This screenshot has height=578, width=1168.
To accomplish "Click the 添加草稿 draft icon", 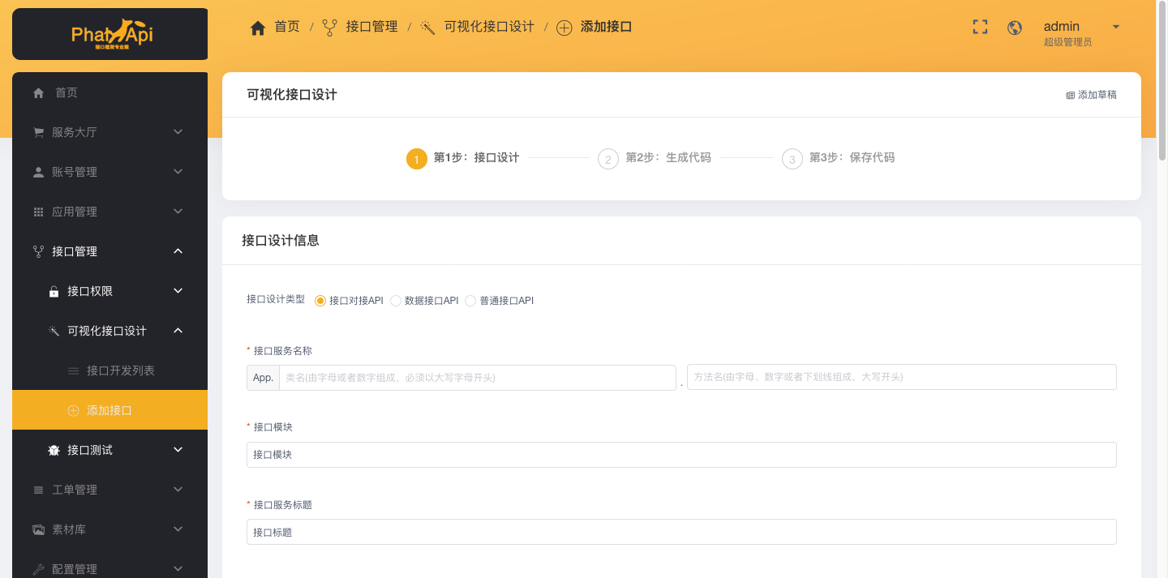I will pos(1070,95).
